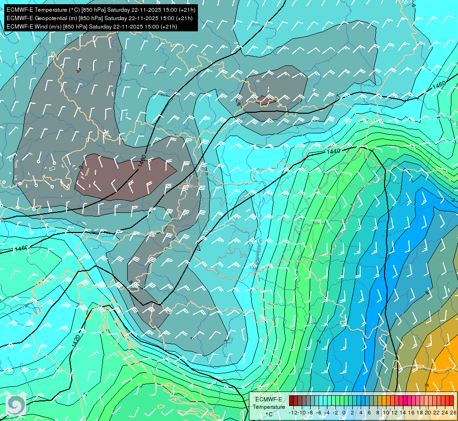Screen dimensions: 458x421
Task: Click the legend's -6 tick label
Action: click(319, 413)
